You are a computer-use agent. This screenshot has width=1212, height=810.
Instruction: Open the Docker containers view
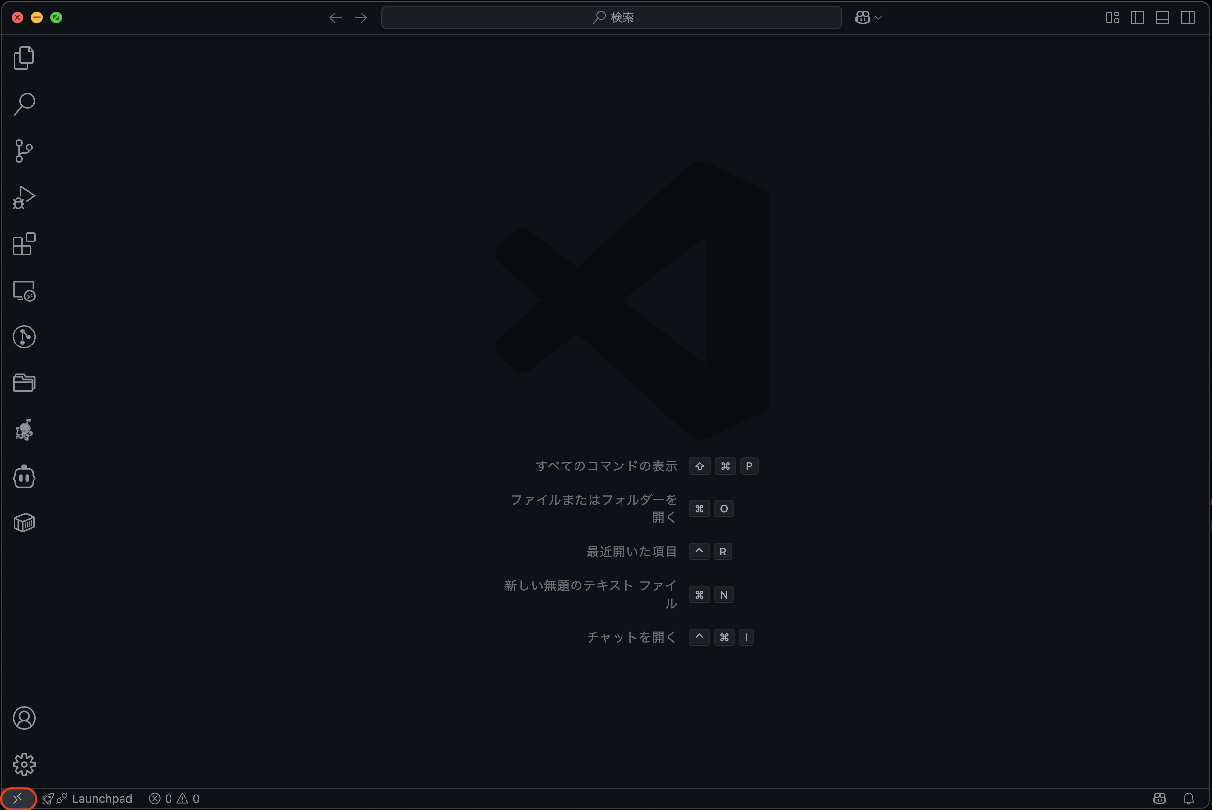(x=24, y=522)
